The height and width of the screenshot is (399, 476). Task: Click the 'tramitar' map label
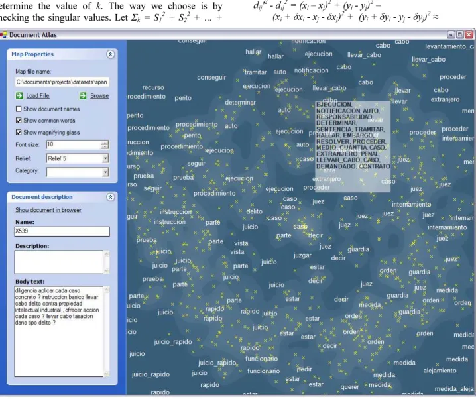(256, 72)
